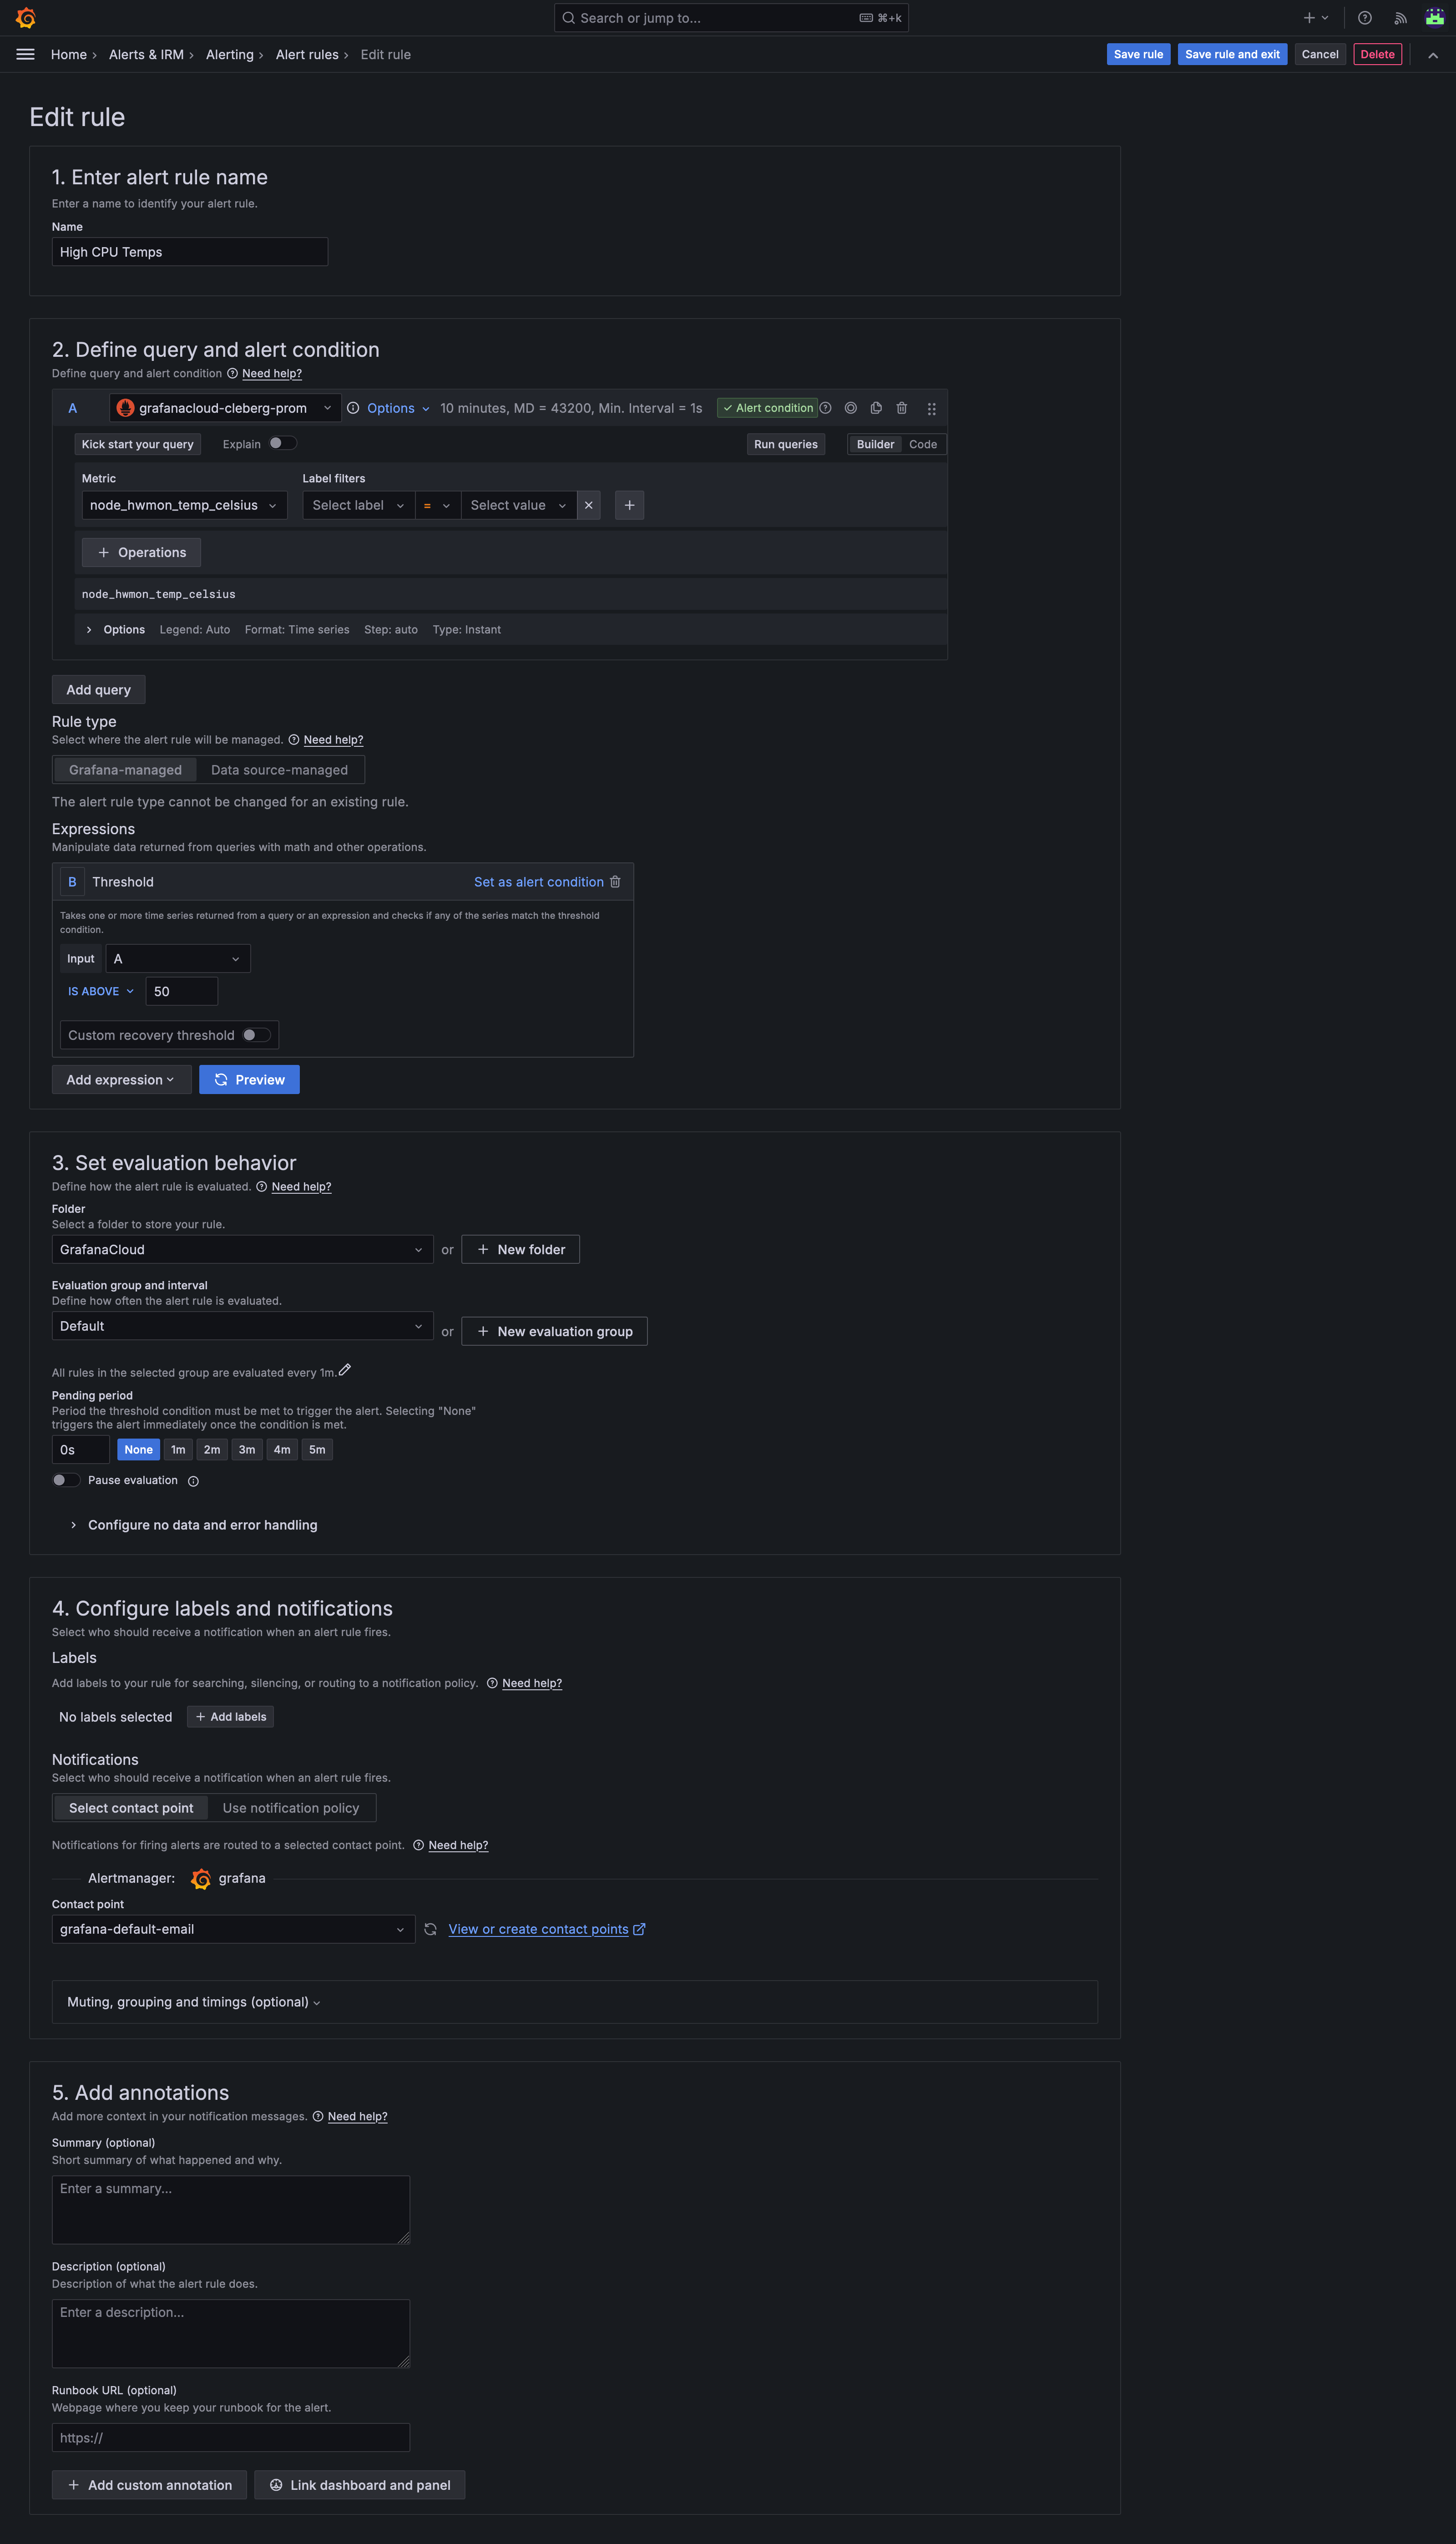Delete Threshold expression B trash icon

[615, 882]
